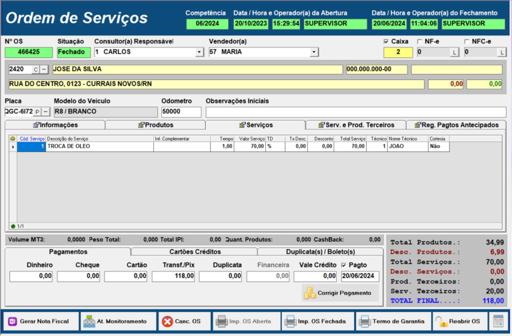Click the At. Monitoramento button

118,321
